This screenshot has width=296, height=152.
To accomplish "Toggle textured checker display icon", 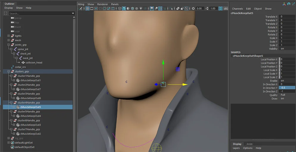I will coord(137,9).
